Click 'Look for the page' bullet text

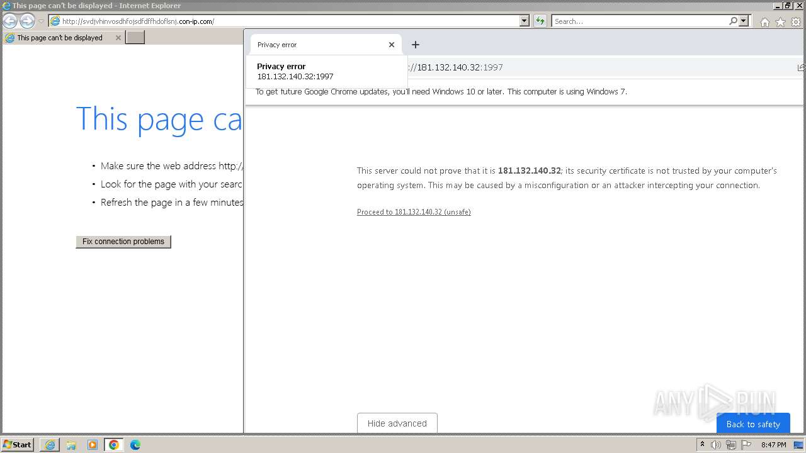(171, 184)
